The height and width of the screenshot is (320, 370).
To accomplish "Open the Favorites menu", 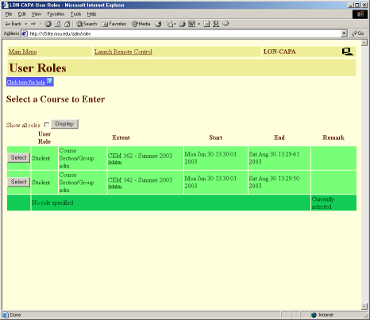I will coord(56,14).
